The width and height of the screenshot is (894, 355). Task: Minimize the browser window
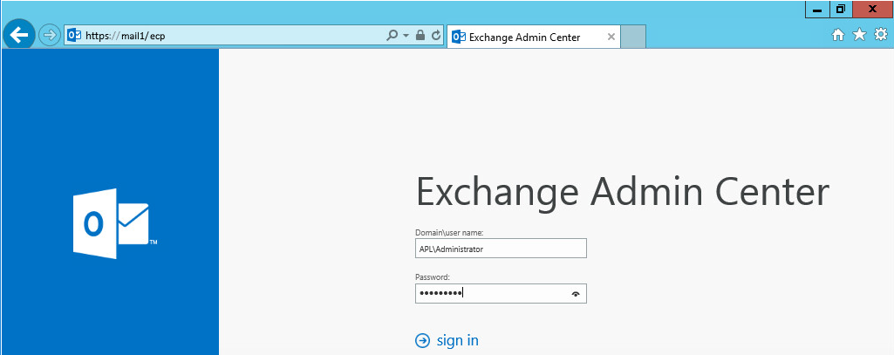click(817, 10)
